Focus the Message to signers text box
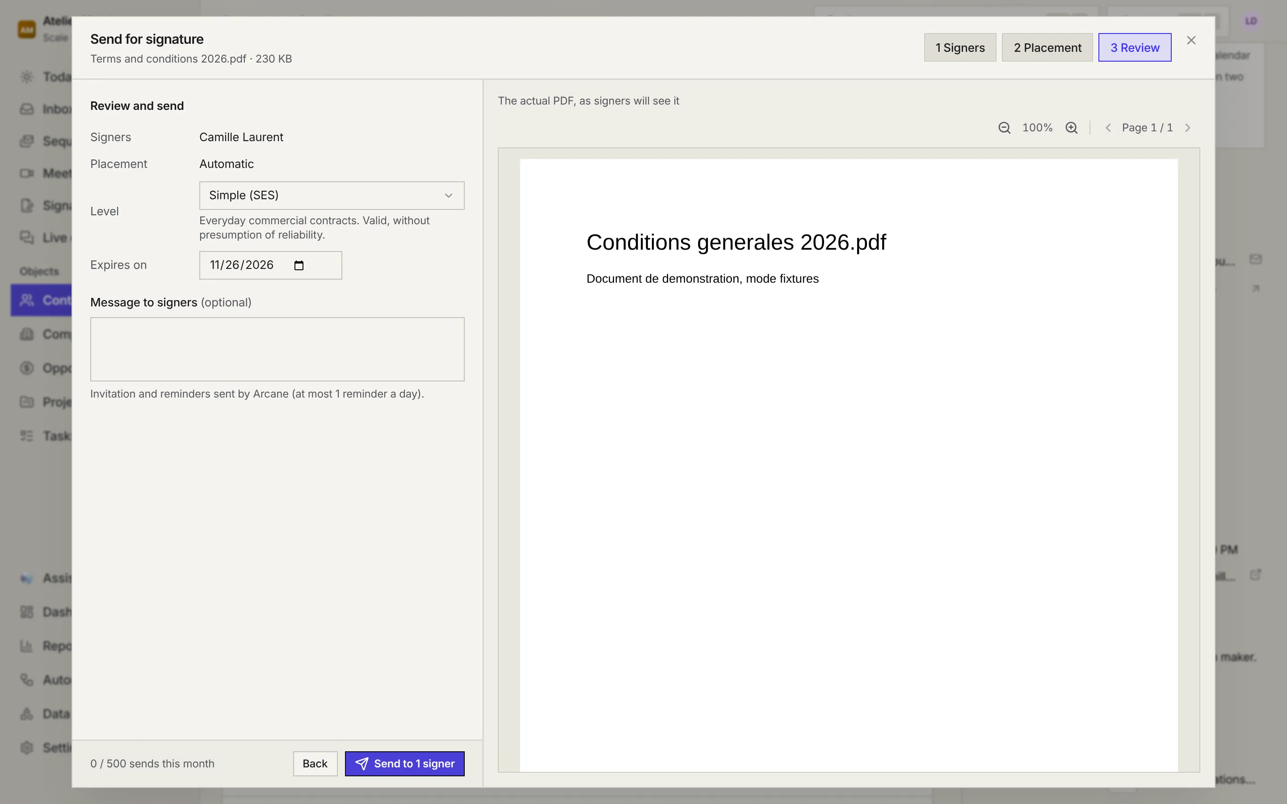This screenshot has height=804, width=1287. (277, 349)
